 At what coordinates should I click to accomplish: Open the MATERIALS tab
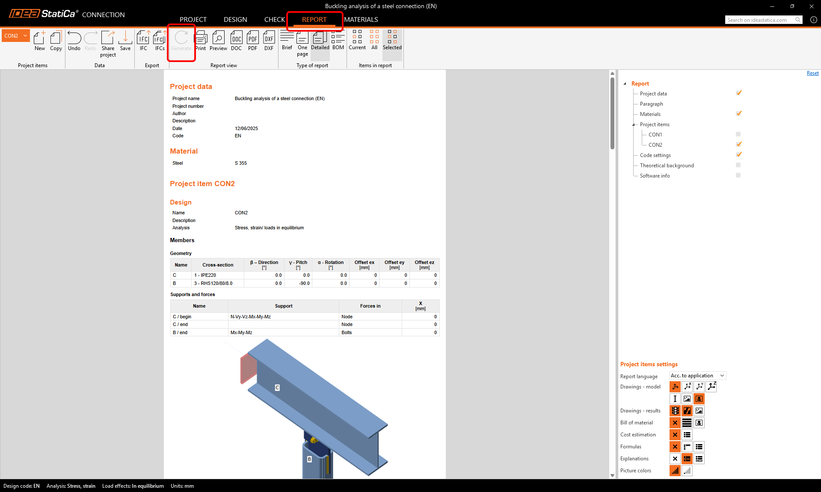click(x=361, y=20)
